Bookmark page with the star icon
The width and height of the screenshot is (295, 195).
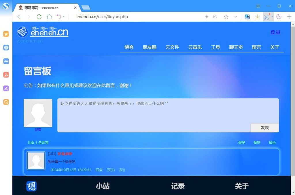pyautogui.click(x=226, y=17)
